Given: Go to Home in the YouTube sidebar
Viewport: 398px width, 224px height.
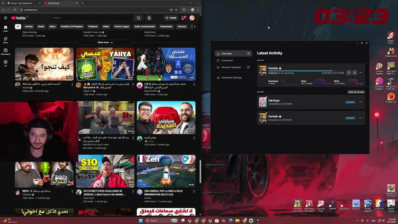Looking at the screenshot, I should (5, 29).
